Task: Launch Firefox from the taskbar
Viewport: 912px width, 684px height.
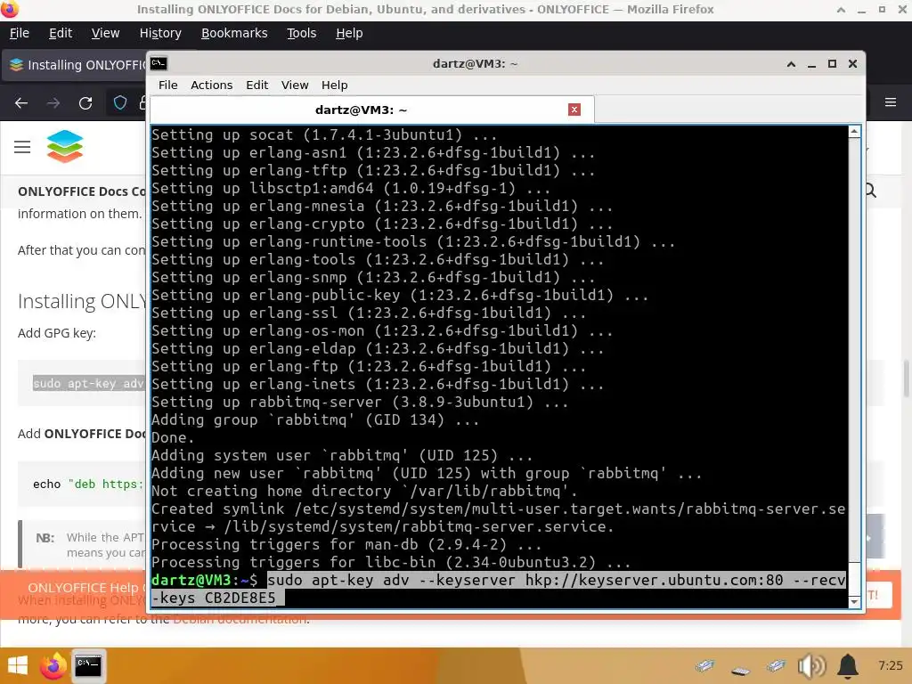Action: tap(53, 666)
